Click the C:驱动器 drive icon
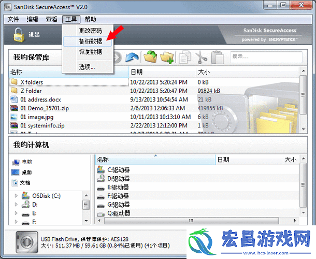Screen dimensions: 316x259 tap(100, 170)
